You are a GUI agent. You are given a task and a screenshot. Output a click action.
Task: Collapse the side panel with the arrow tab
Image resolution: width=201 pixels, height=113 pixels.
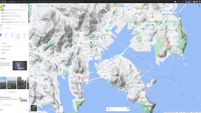[x=30, y=58]
